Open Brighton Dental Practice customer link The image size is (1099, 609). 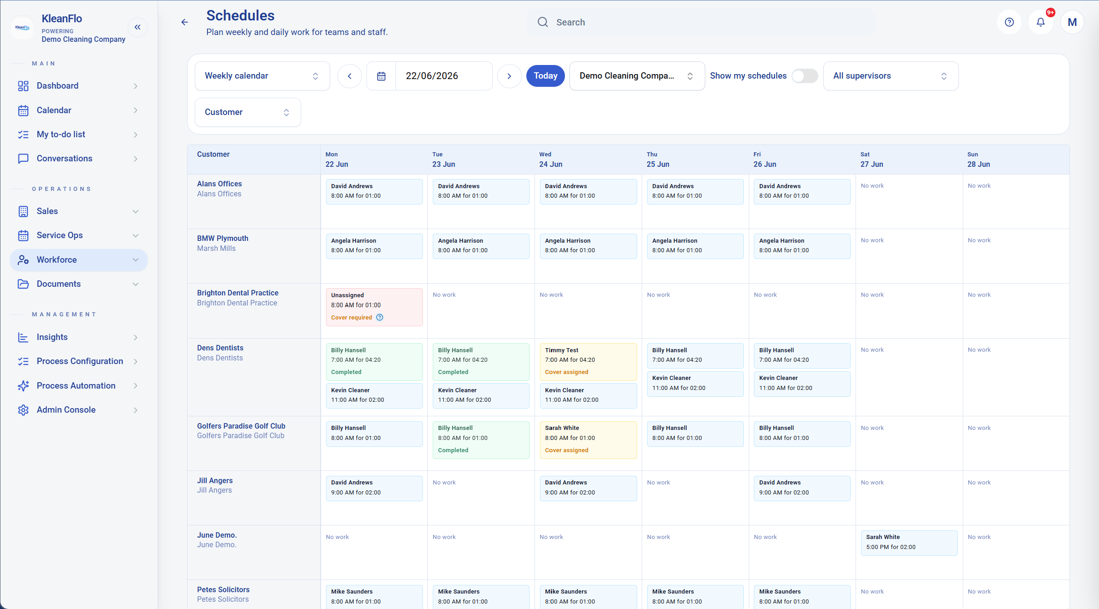[238, 293]
